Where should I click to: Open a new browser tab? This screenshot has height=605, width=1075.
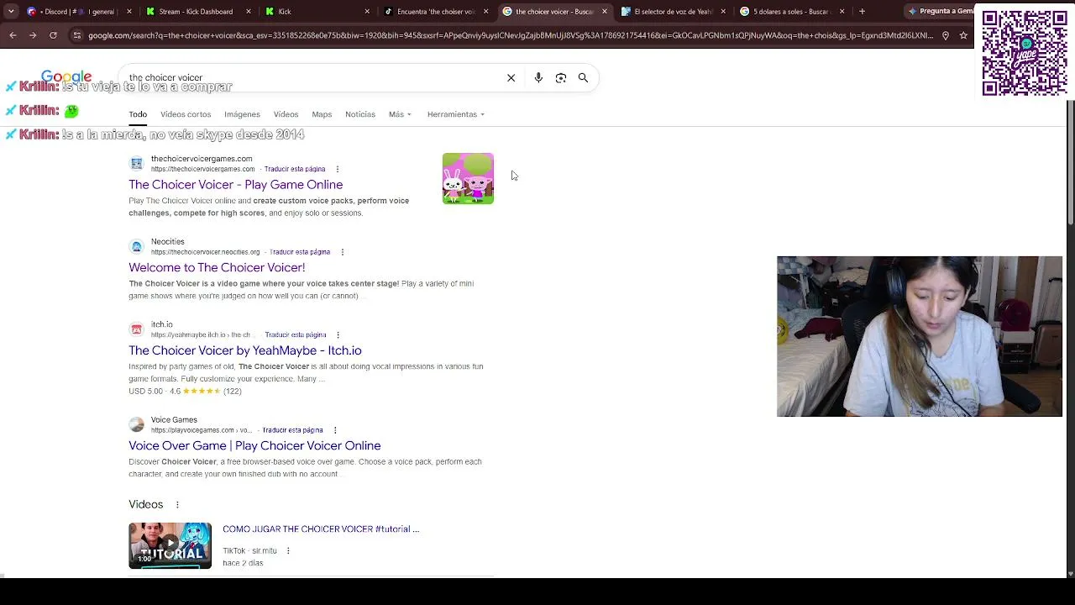point(862,12)
